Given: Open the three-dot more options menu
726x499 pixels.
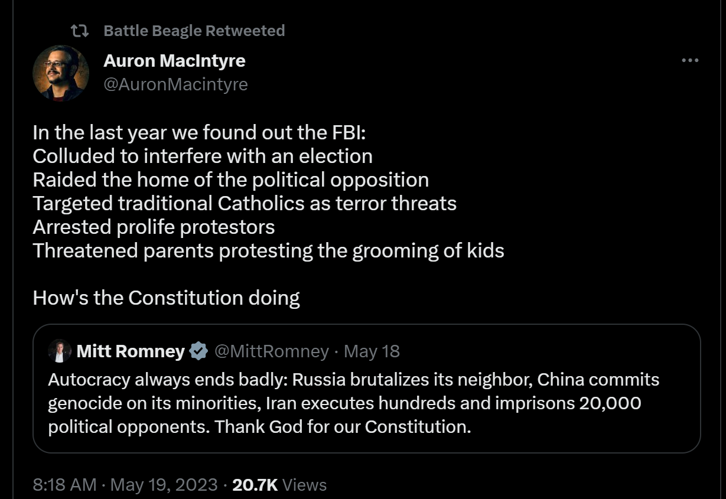Looking at the screenshot, I should tap(689, 60).
